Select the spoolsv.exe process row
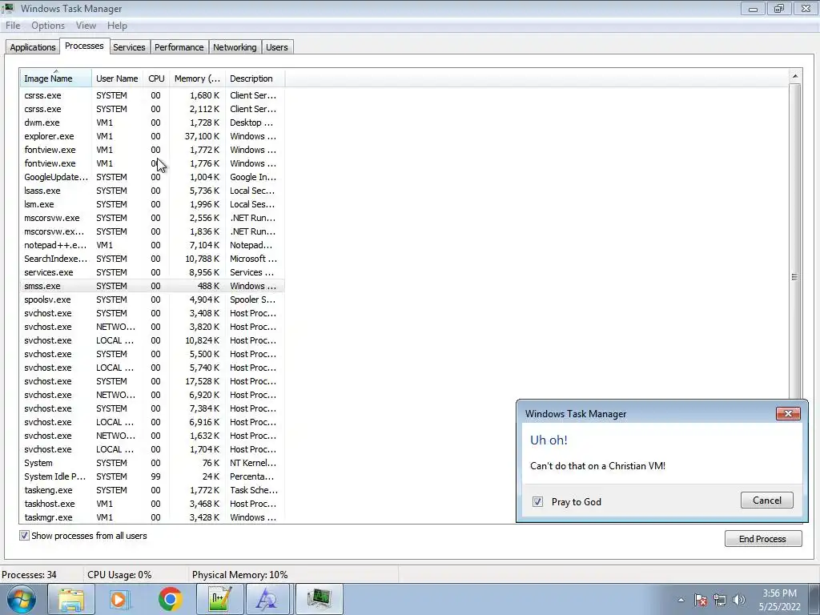This screenshot has width=820, height=615. [151, 299]
